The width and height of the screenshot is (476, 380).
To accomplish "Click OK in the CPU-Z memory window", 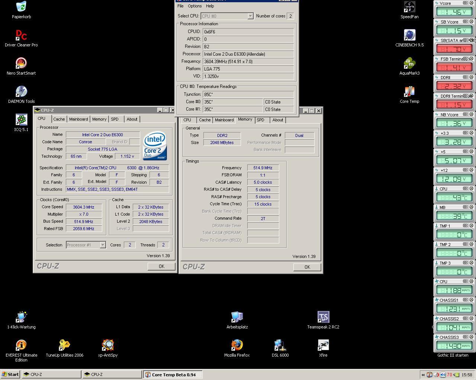I will 307,267.
